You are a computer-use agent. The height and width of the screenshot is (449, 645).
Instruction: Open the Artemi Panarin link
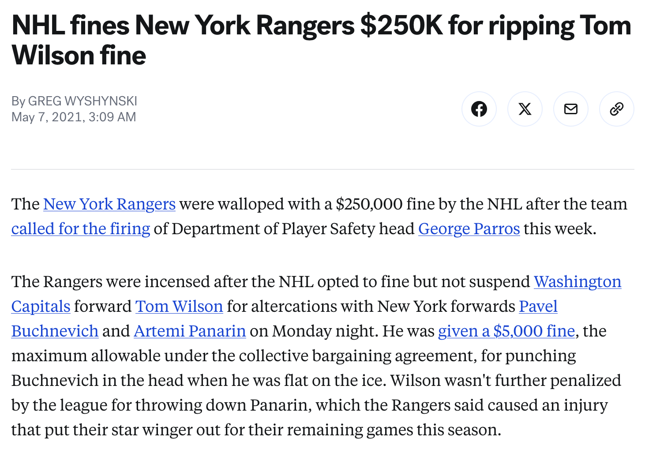(190, 331)
